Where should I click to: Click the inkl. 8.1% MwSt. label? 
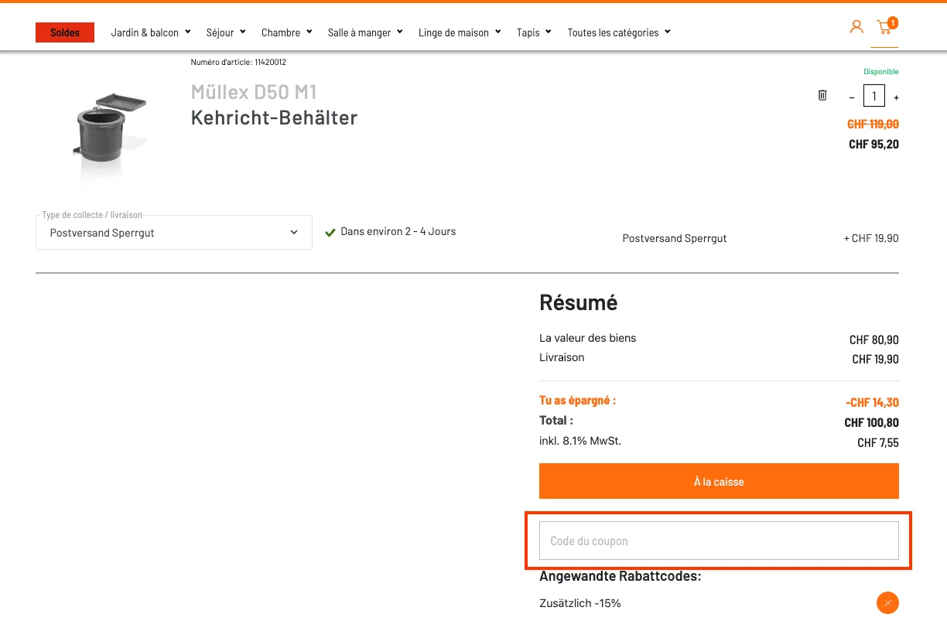[580, 441]
